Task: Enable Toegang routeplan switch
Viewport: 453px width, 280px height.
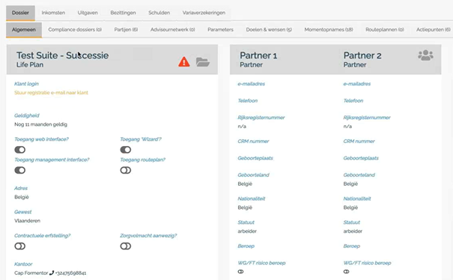Action: point(126,170)
